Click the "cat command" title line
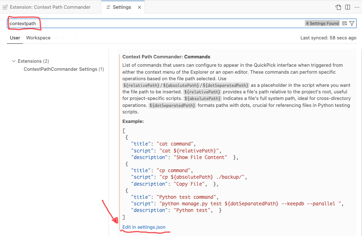362x236 pixels. (x=163, y=144)
